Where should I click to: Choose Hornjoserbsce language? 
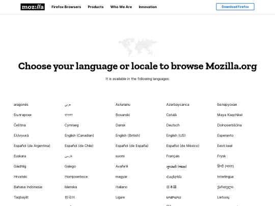pos(76,176)
